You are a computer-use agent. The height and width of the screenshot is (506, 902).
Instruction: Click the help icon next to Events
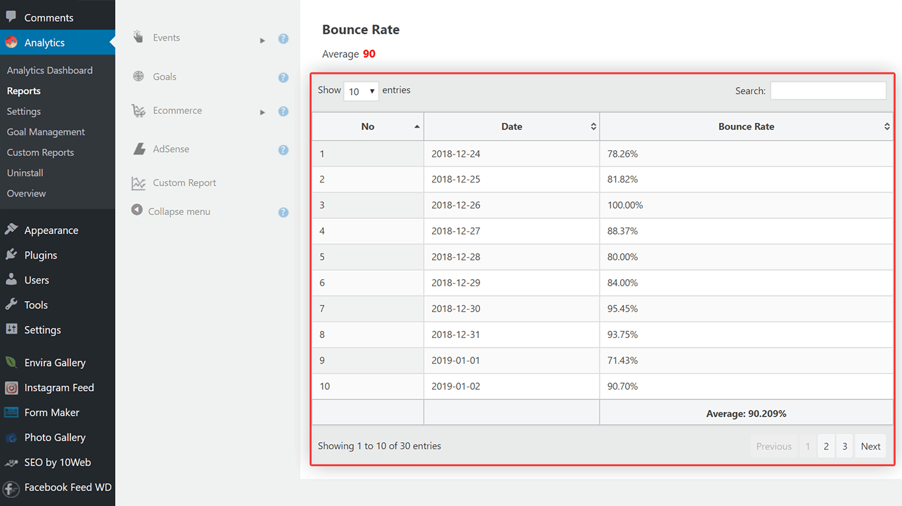[x=283, y=38]
